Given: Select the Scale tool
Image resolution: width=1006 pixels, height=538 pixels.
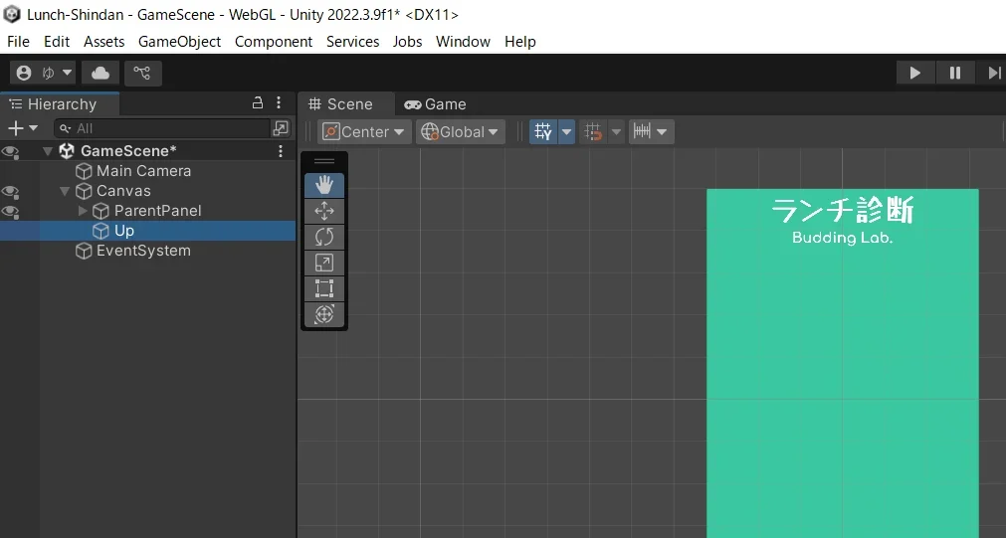Looking at the screenshot, I should click(x=324, y=263).
